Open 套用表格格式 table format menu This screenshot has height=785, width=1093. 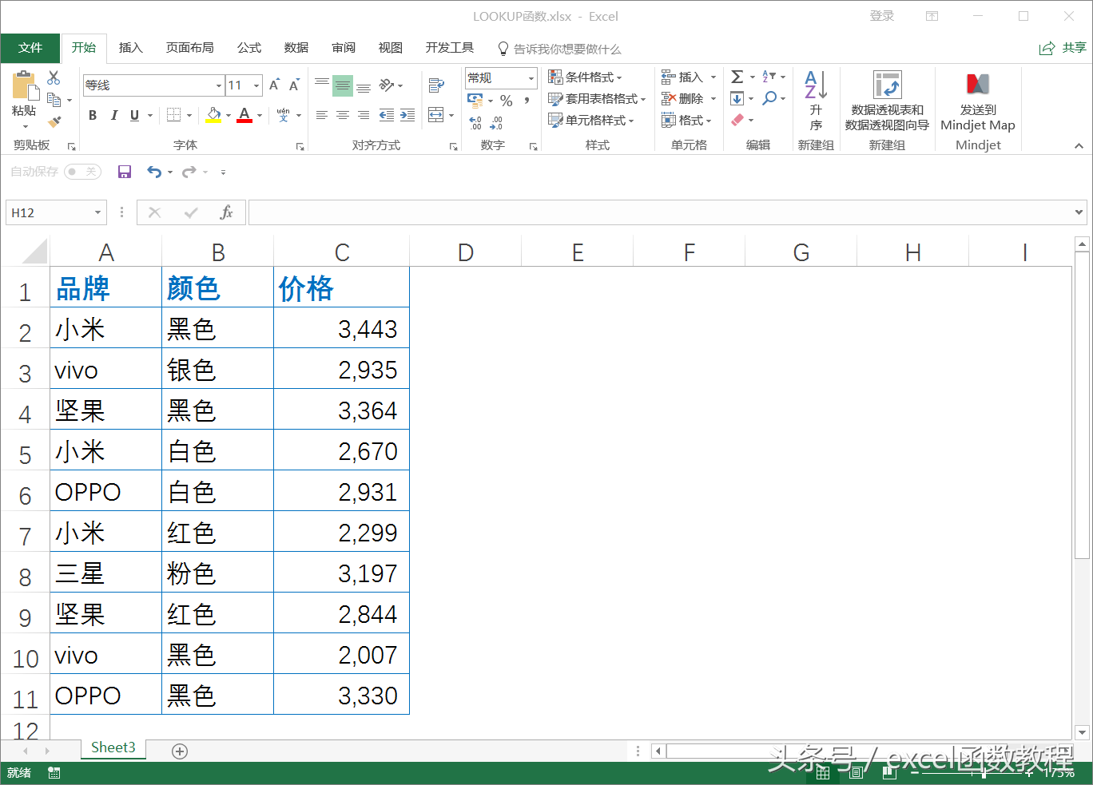point(597,98)
